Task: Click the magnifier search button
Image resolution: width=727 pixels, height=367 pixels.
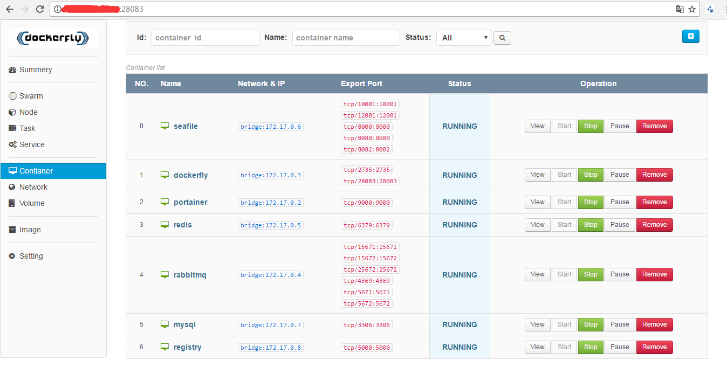Action: point(502,38)
